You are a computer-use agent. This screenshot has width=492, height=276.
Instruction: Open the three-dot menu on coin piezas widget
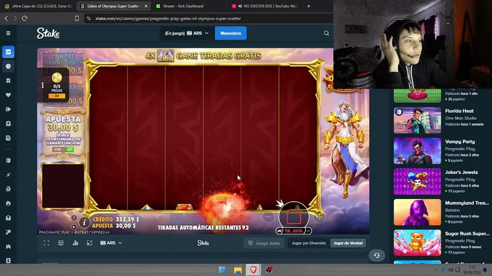pos(43,85)
